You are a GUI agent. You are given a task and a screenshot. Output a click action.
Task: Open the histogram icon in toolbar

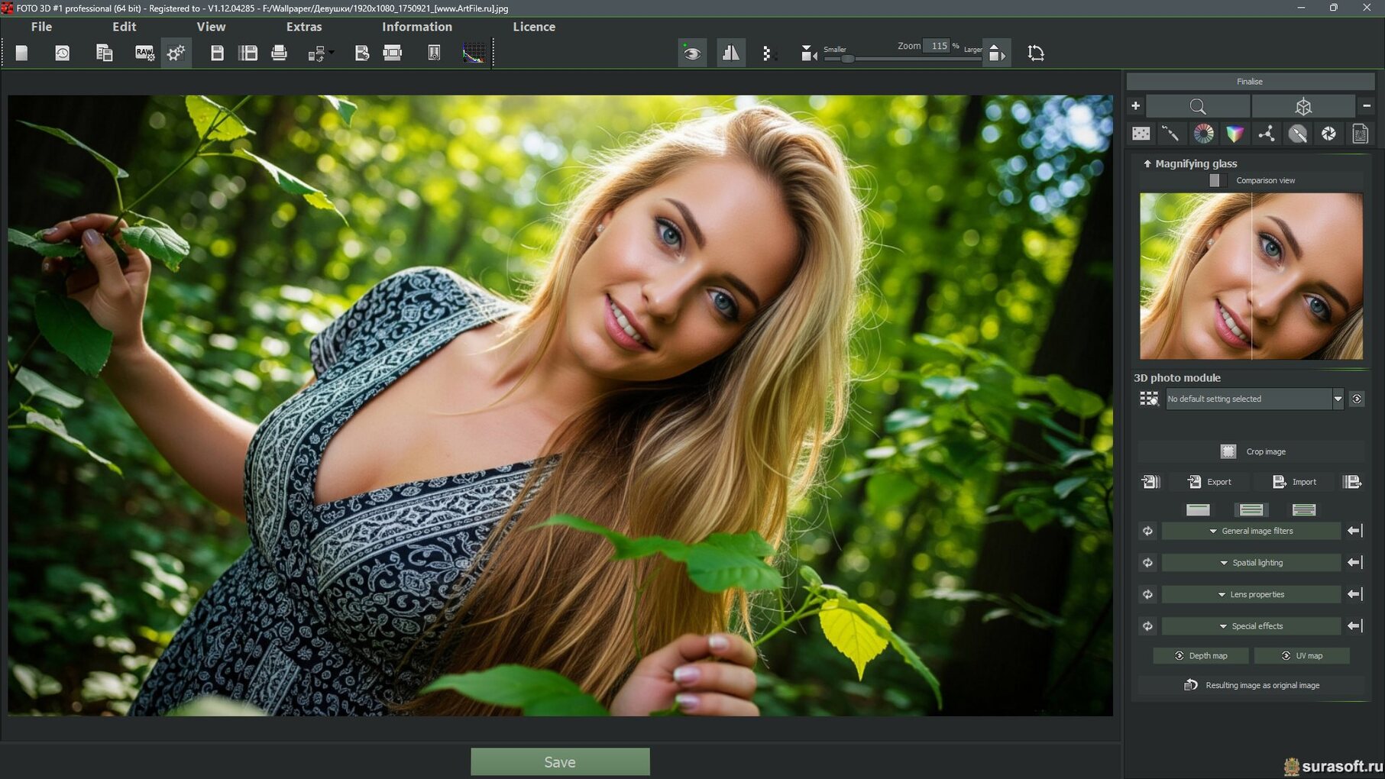coord(474,53)
